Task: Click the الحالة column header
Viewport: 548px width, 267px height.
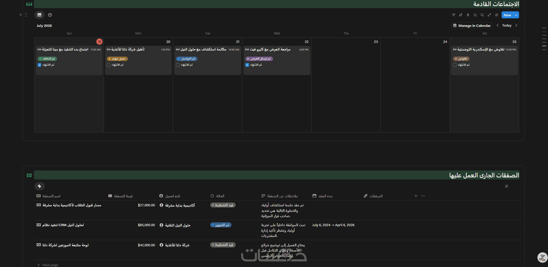Action: point(217,196)
